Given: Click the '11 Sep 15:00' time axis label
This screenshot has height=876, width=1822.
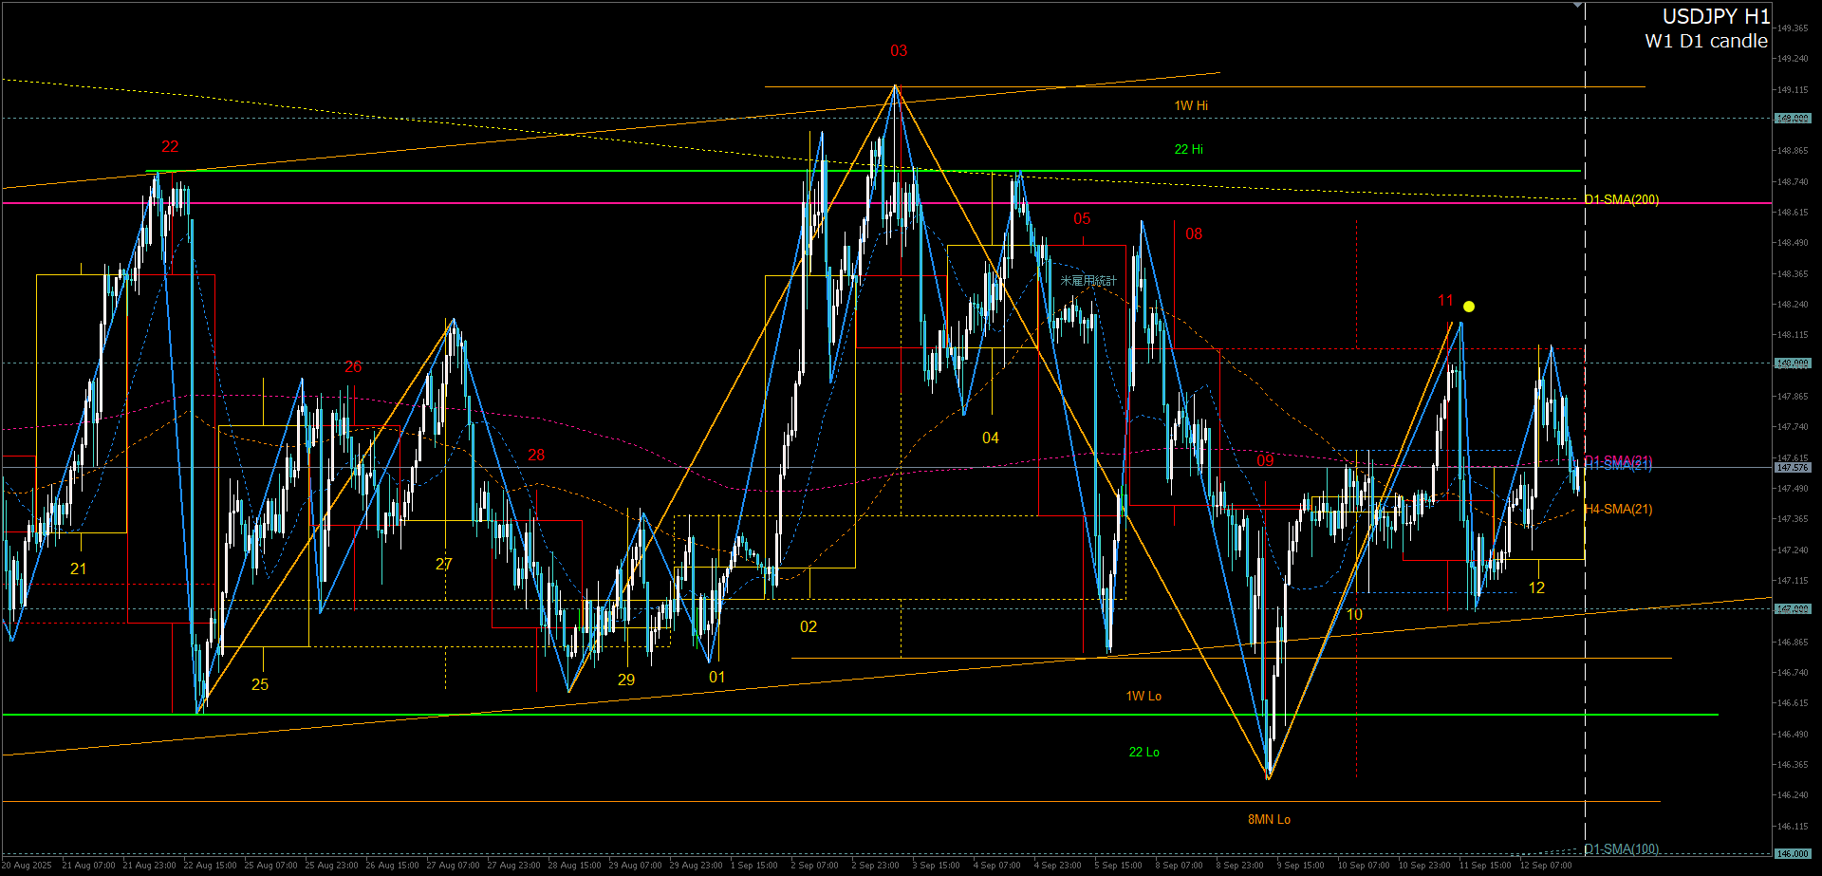Looking at the screenshot, I should pos(1485,866).
